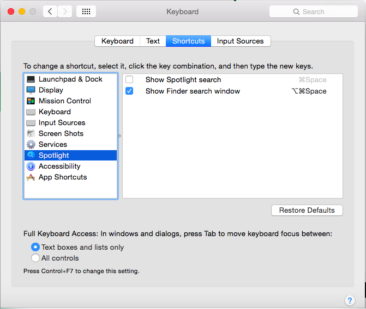
Task: Click the ⌘Space key combination
Action: tap(313, 79)
